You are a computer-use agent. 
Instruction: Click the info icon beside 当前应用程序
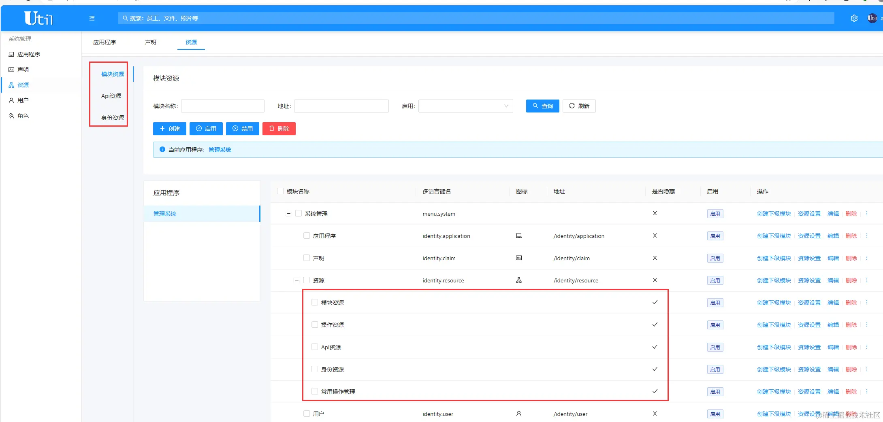[x=162, y=149]
